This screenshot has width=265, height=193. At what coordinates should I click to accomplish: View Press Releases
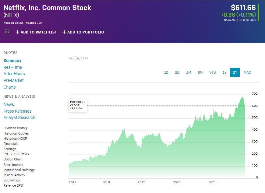pos(18,111)
